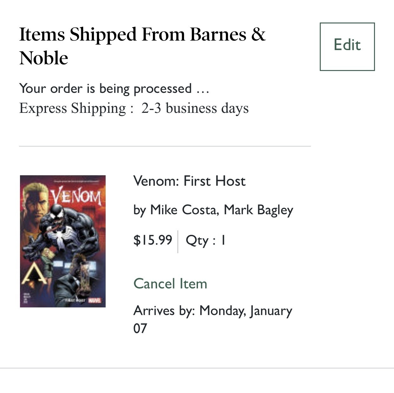394x393 pixels.
Task: Click the 2-3 business days text
Action: coord(195,108)
